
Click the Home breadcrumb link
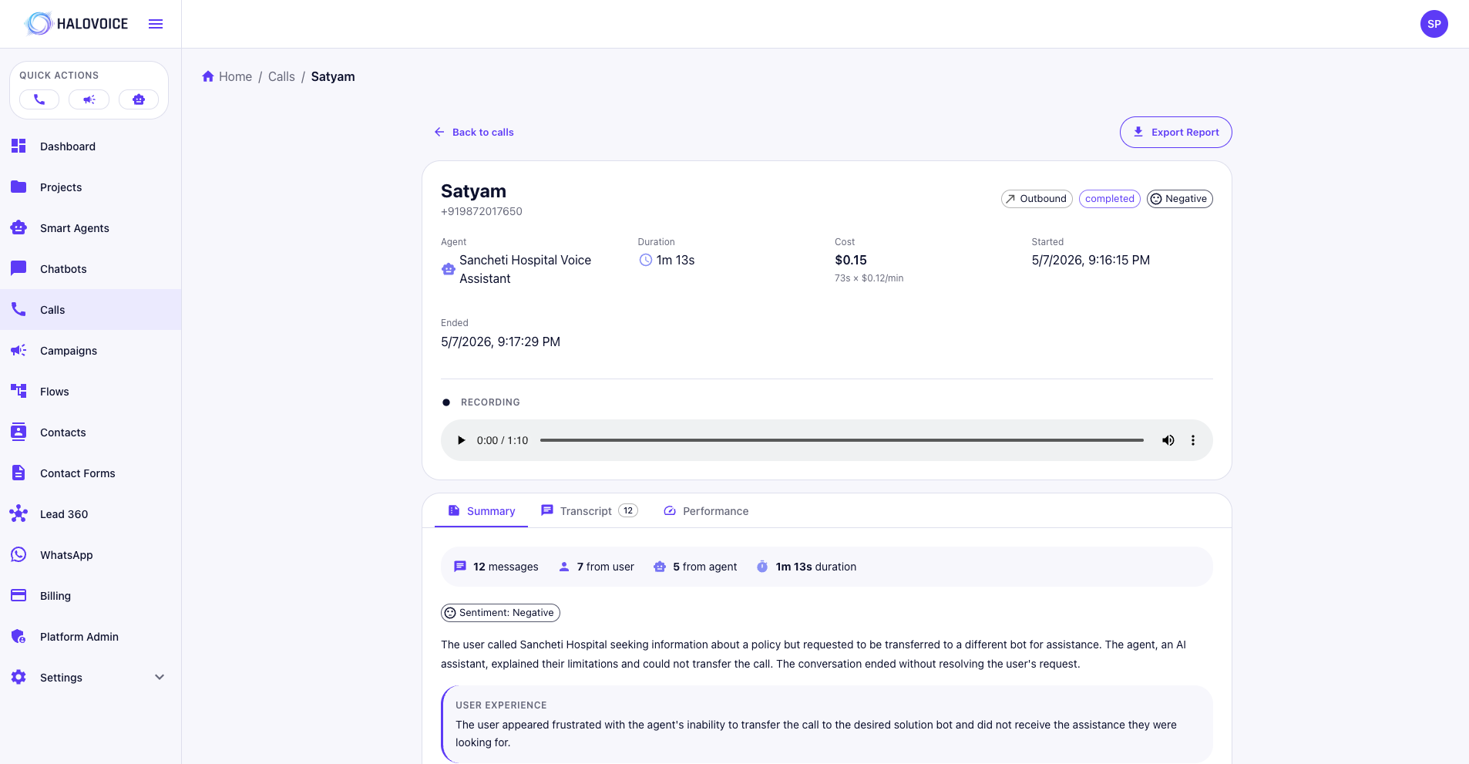[x=227, y=76]
